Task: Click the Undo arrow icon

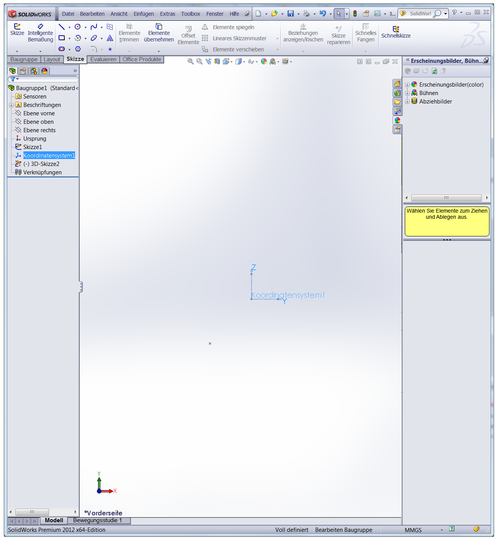Action: point(323,14)
